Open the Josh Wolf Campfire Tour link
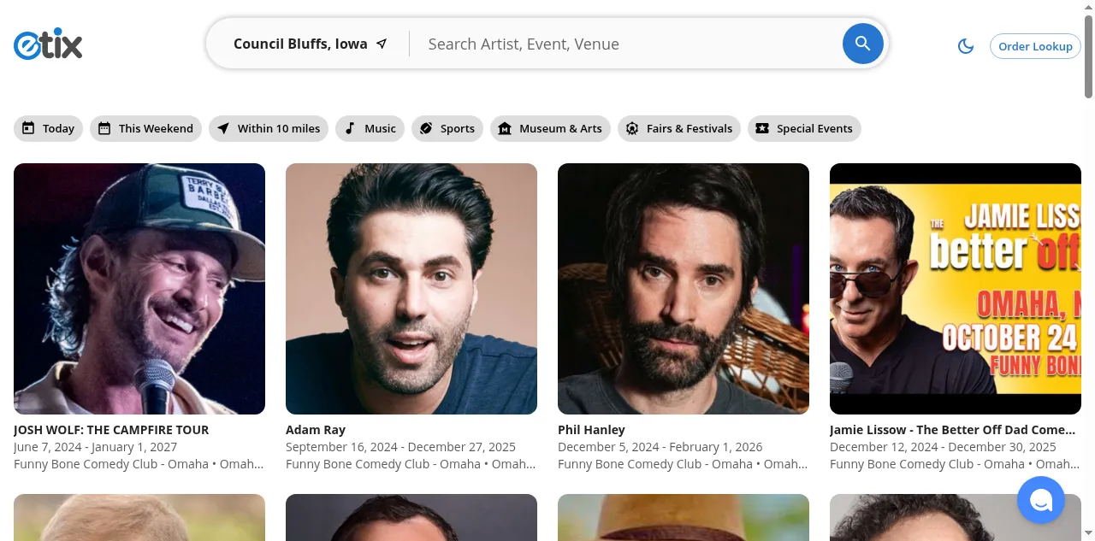The image size is (1095, 541). [x=111, y=430]
